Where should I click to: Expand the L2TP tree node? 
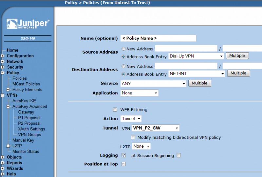[x=8, y=146]
